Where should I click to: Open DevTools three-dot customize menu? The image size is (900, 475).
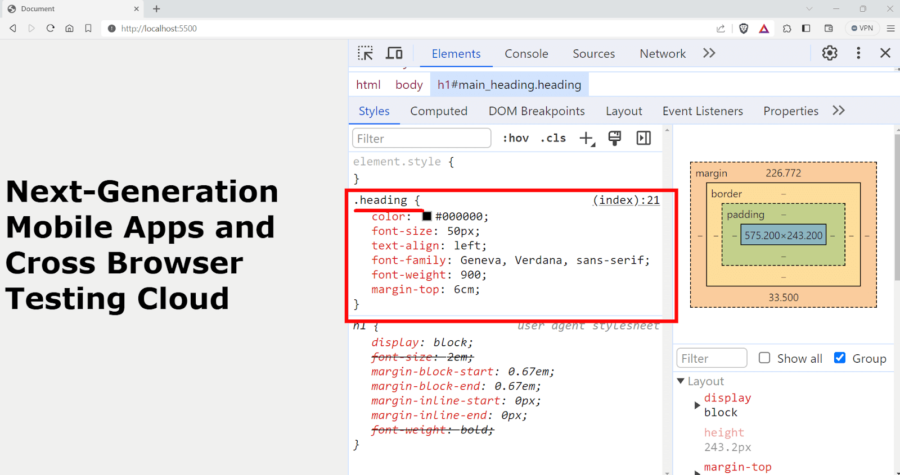point(858,53)
